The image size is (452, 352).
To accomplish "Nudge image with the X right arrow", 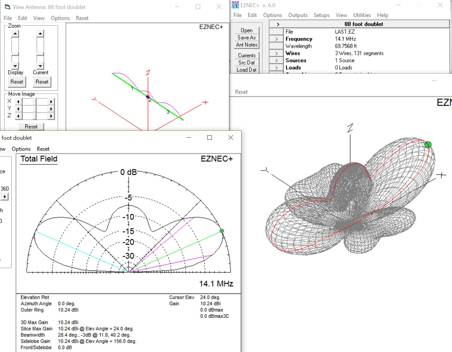I will [x=51, y=101].
